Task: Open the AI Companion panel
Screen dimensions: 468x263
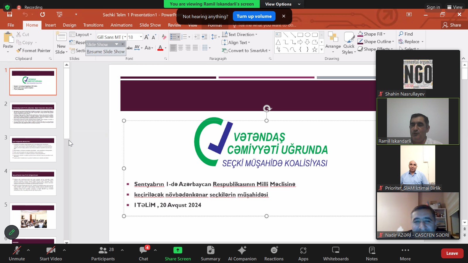Action: [242, 253]
